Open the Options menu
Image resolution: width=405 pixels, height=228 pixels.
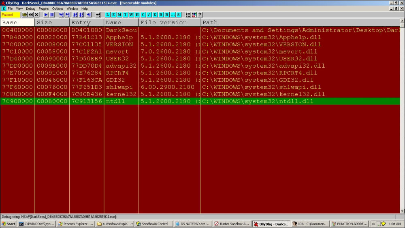58,9
